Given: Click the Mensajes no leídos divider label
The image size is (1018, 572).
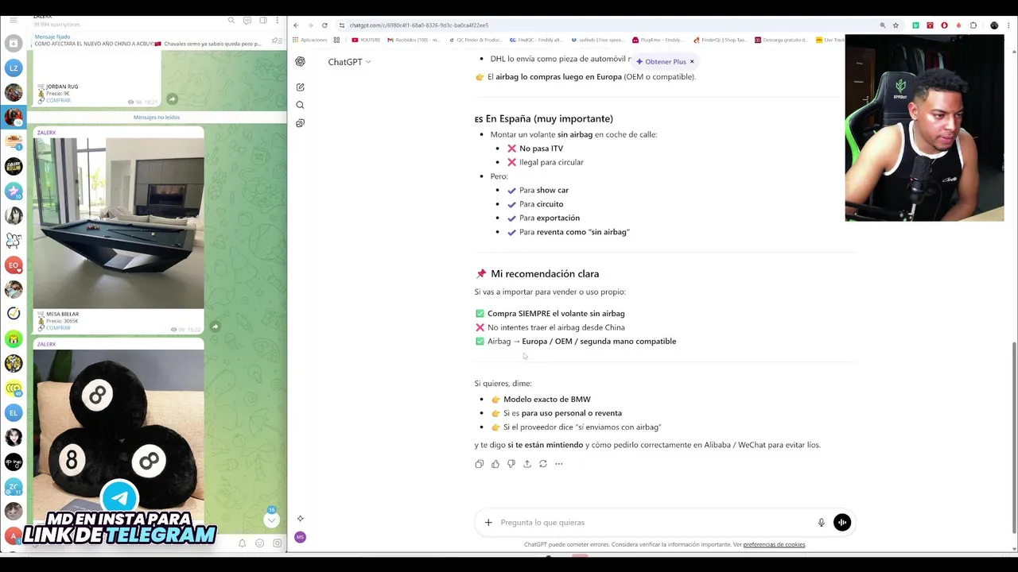Looking at the screenshot, I should click(x=157, y=117).
